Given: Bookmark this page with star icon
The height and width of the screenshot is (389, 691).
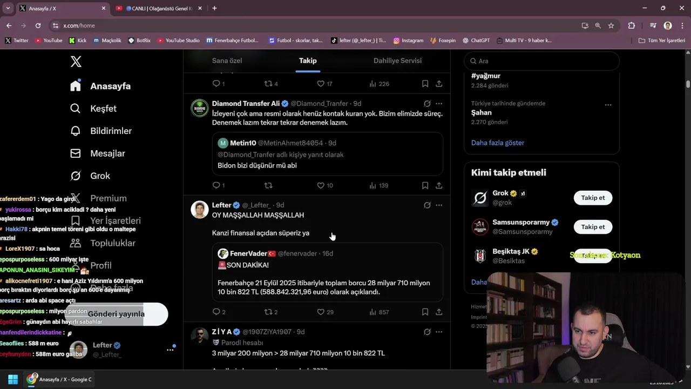Looking at the screenshot, I should click(x=611, y=25).
